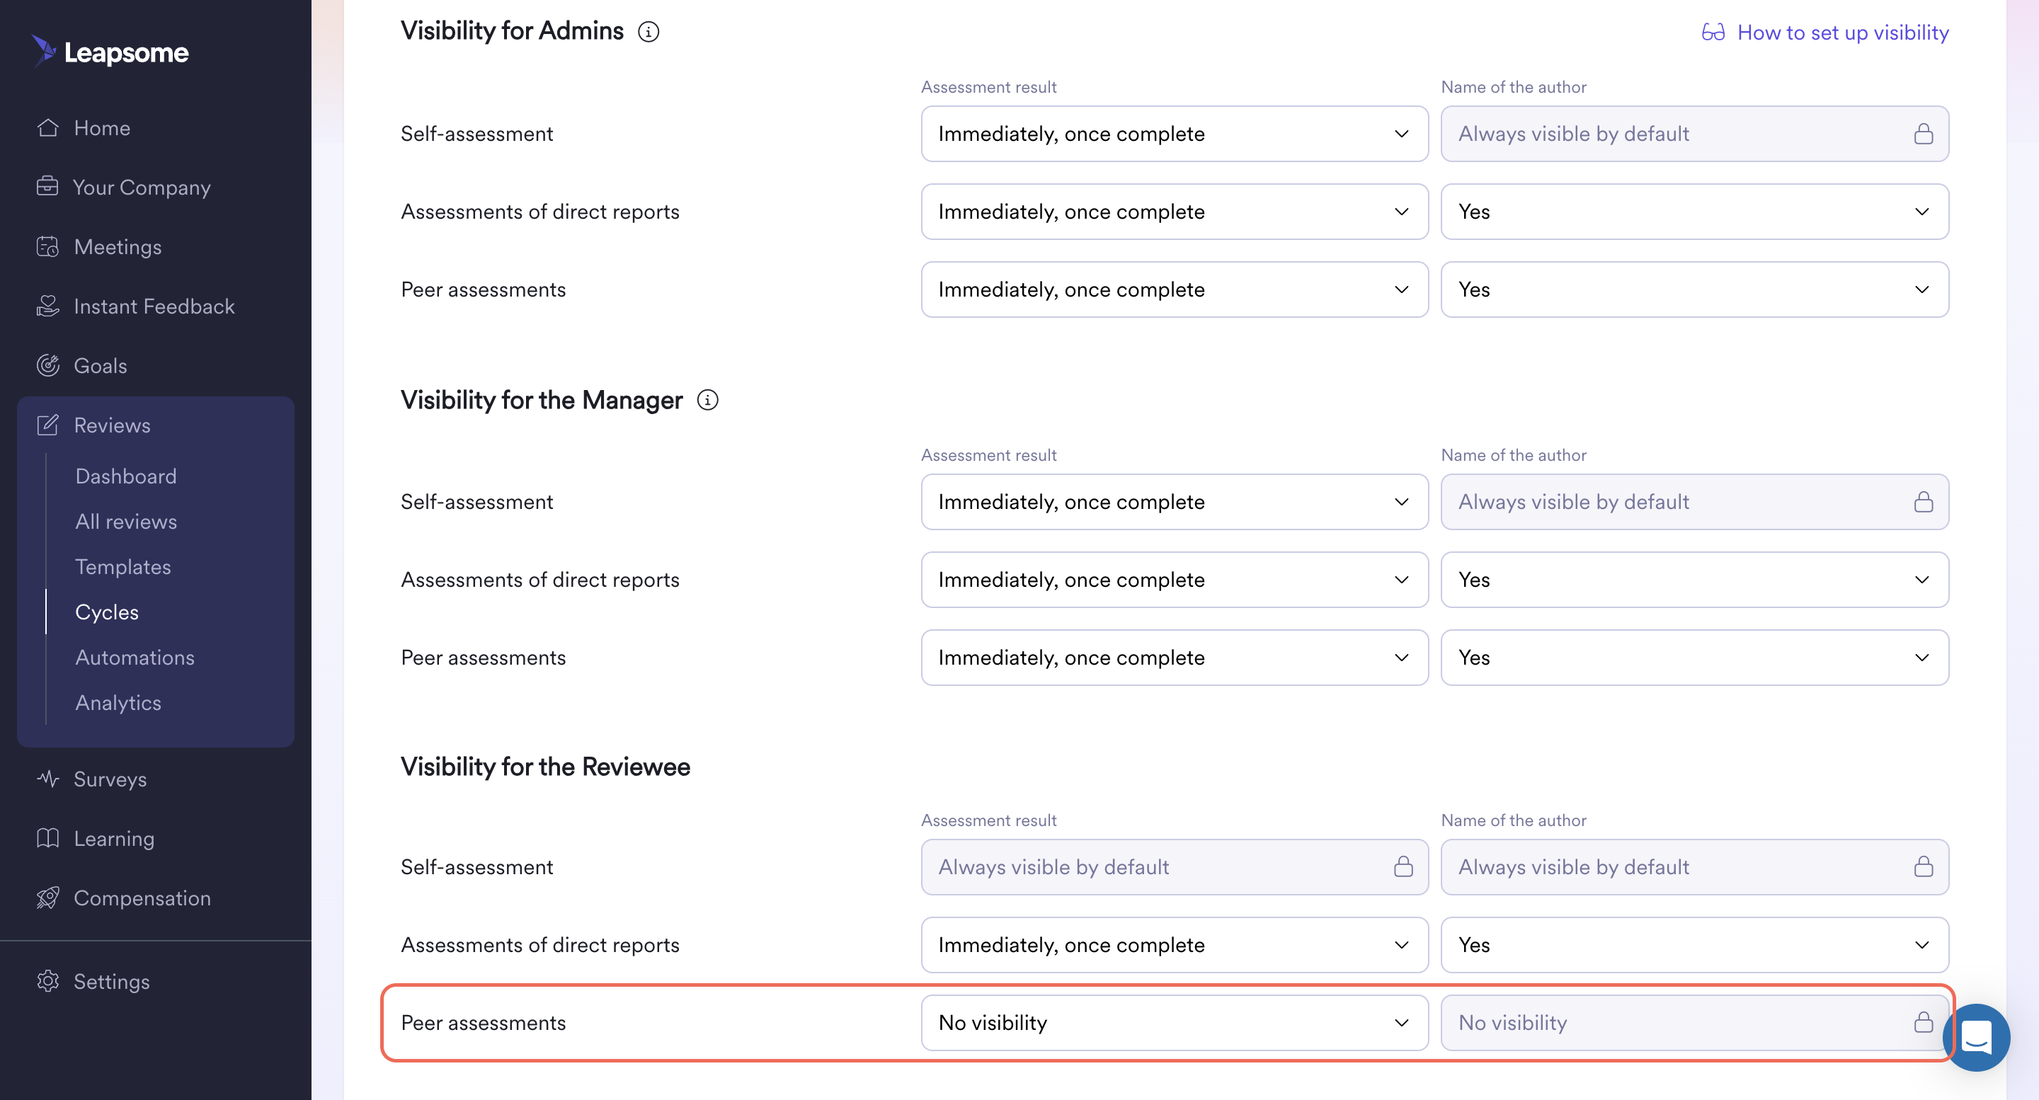Click Admins 'Assessments of direct reports' label
Viewport: 2039px width, 1100px height.
coord(539,212)
